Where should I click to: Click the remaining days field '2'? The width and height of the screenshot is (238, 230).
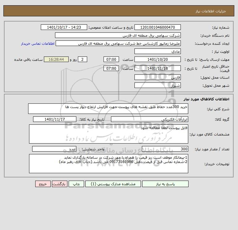pyautogui.click(x=83, y=60)
